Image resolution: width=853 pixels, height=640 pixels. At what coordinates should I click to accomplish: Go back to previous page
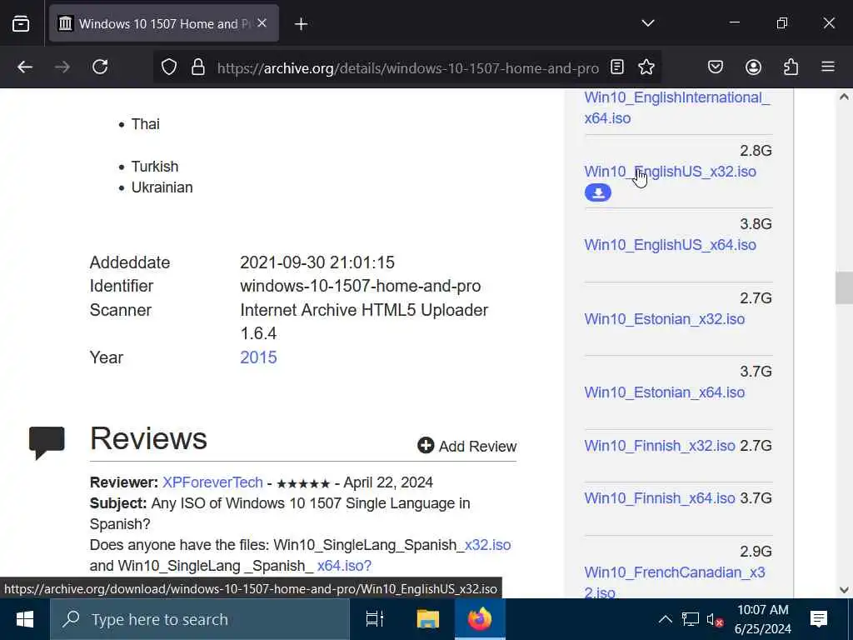click(x=25, y=67)
